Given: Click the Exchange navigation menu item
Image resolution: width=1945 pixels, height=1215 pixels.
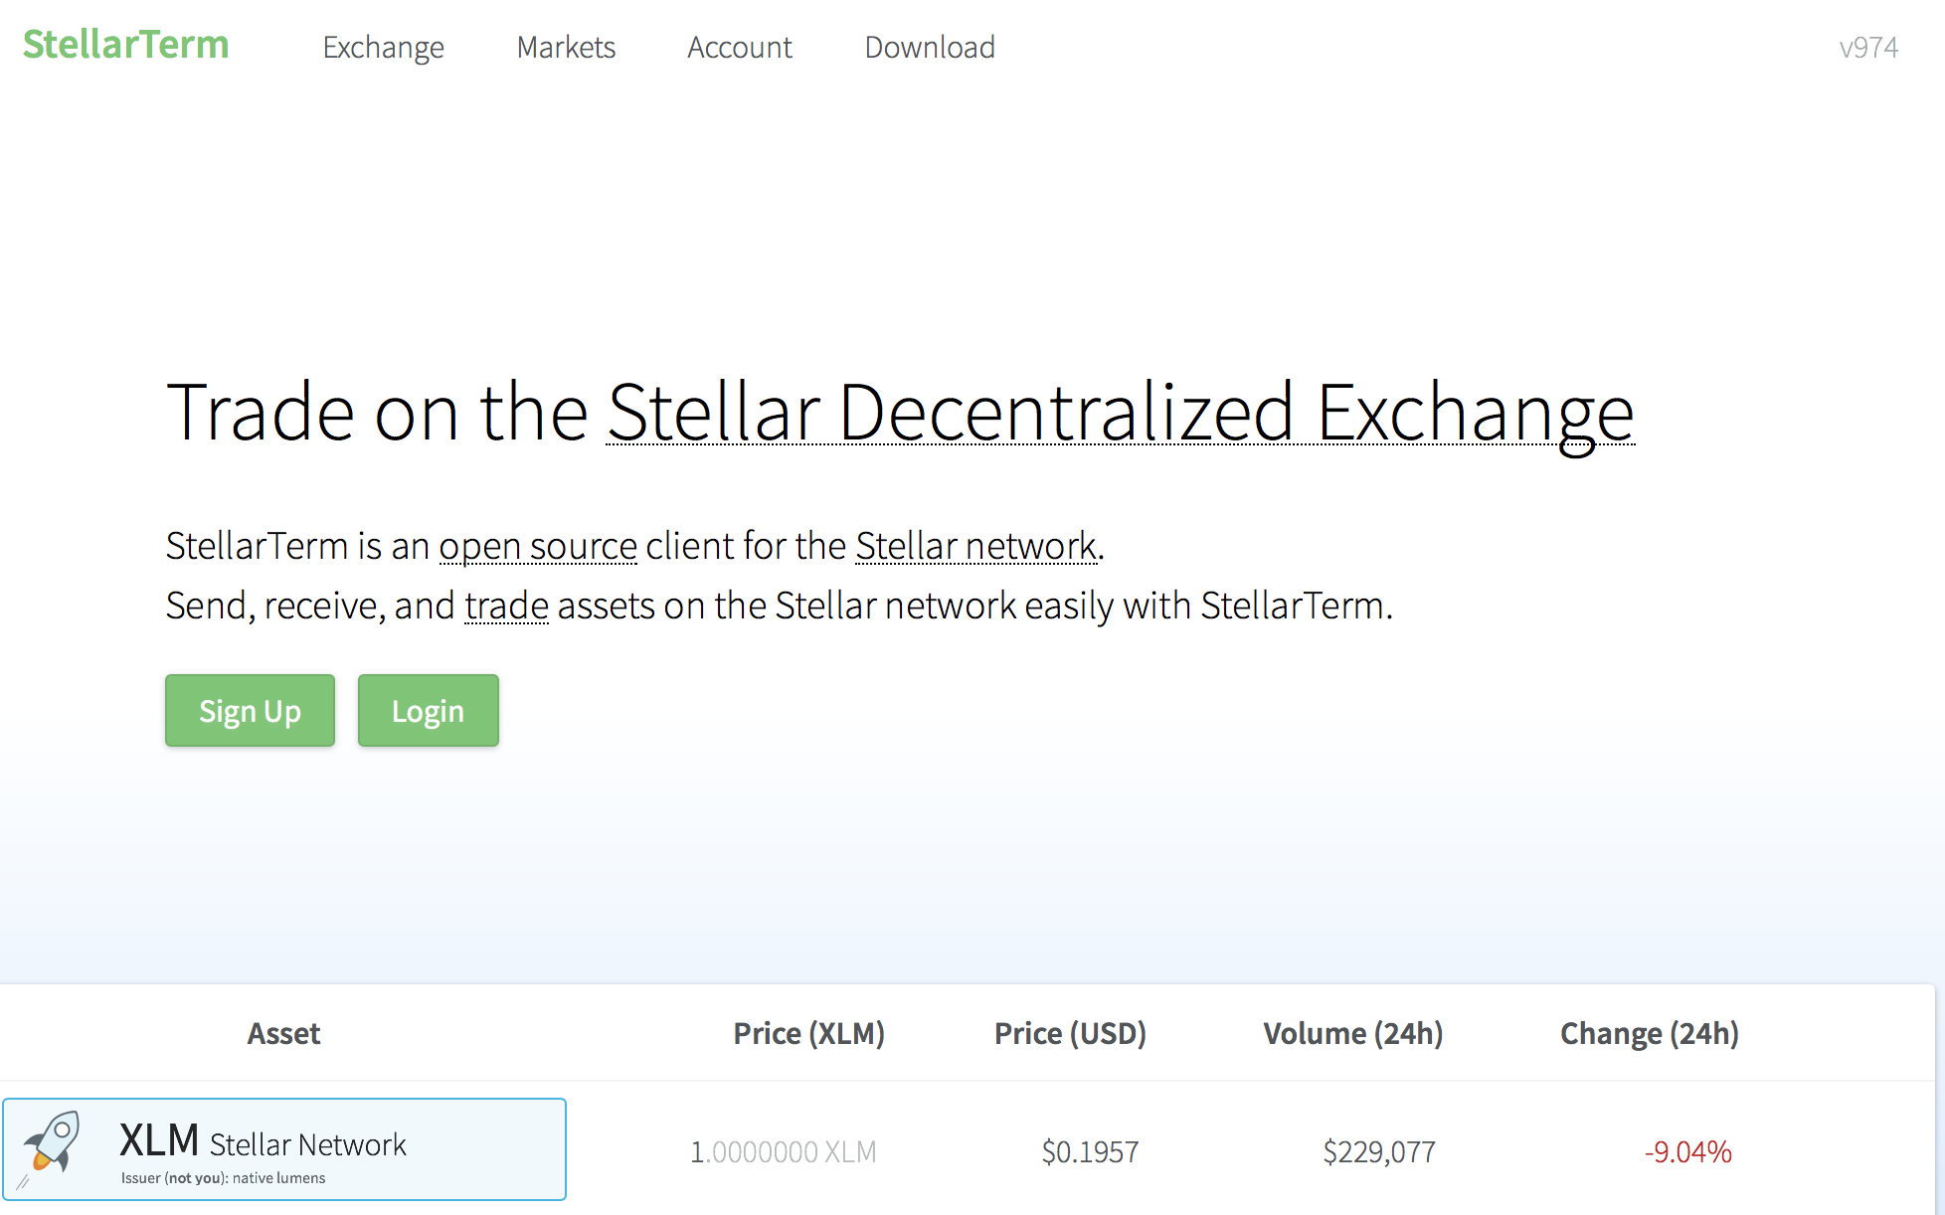Looking at the screenshot, I should pos(385,45).
